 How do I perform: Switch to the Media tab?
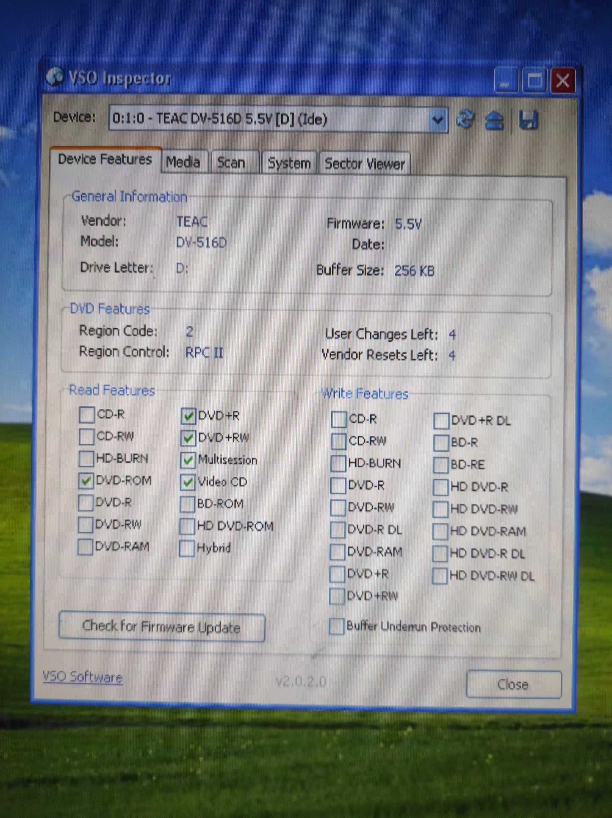pos(183,162)
